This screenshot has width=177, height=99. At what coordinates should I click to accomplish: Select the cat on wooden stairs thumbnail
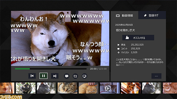click(131, 88)
